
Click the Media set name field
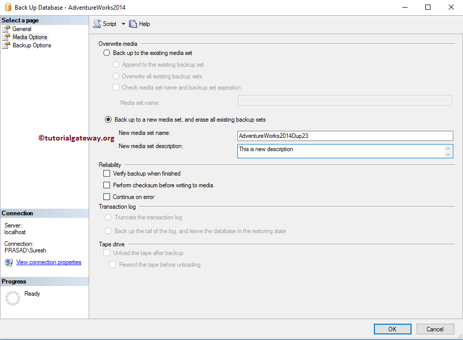pyautogui.click(x=345, y=100)
